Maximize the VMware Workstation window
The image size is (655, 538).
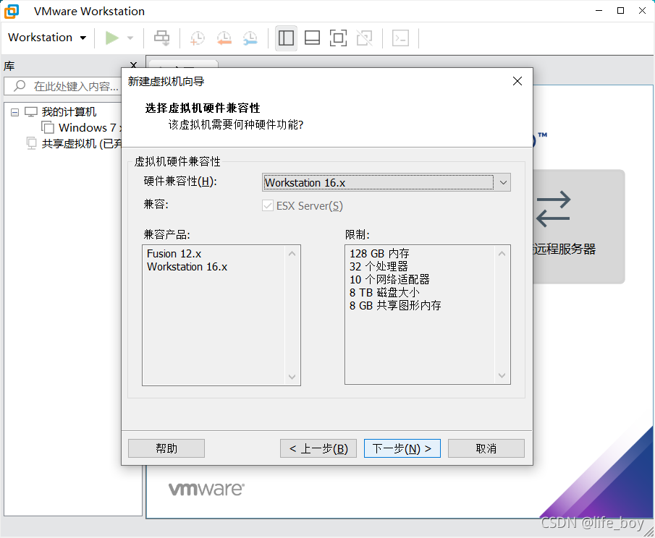pyautogui.click(x=621, y=11)
